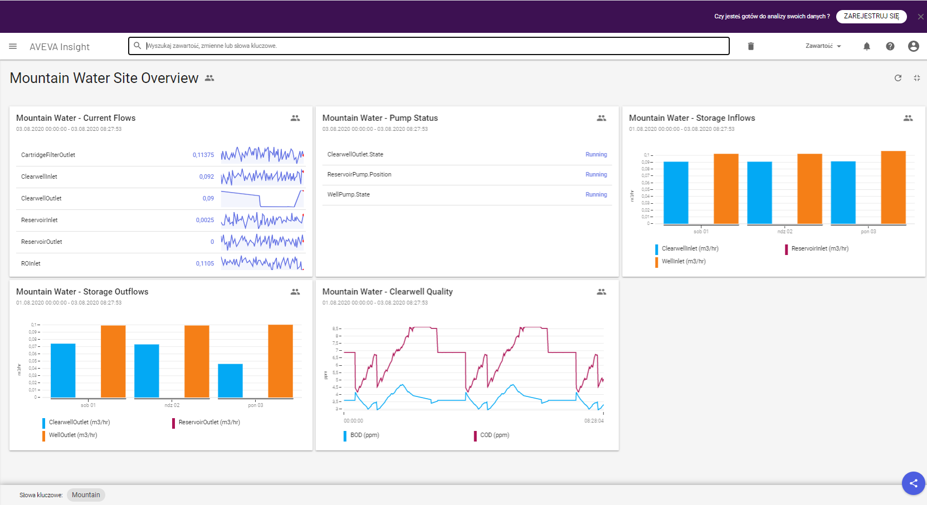Select the ClearwellInlet row label
927x505 pixels.
click(x=39, y=177)
